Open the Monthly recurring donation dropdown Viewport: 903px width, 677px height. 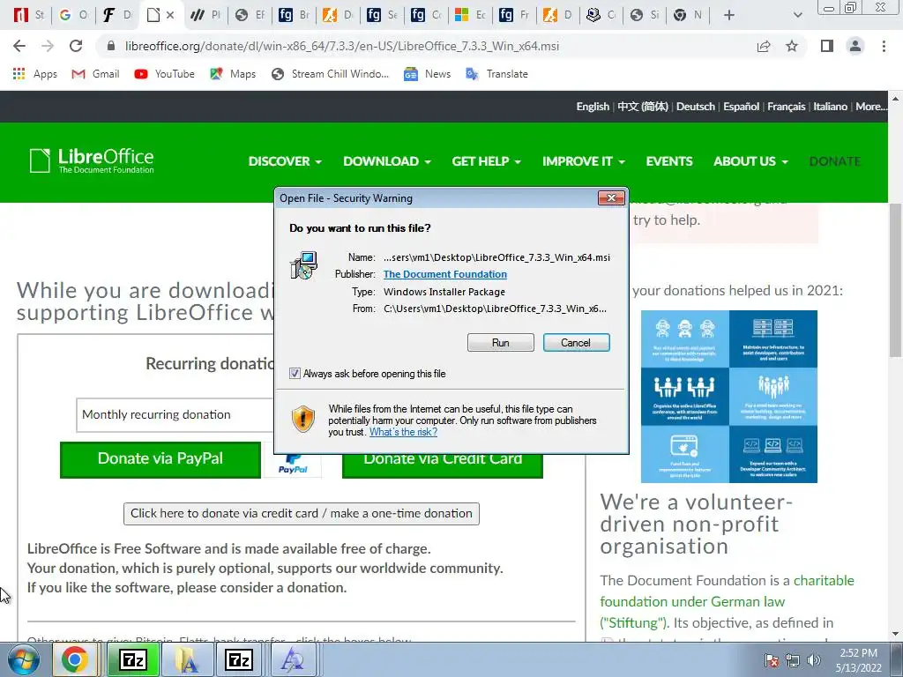point(175,414)
